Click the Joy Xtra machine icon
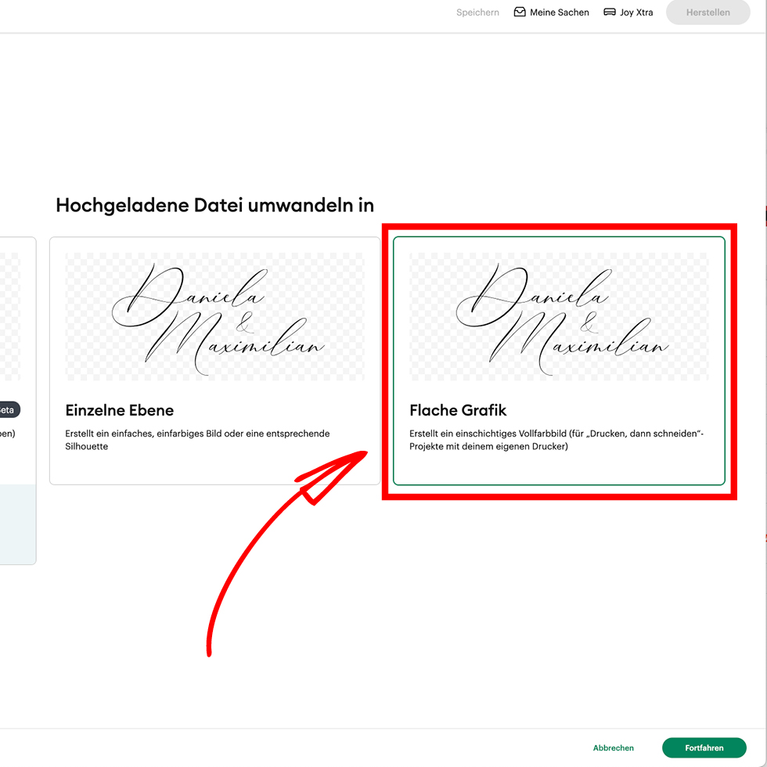Image resolution: width=767 pixels, height=767 pixels. (610, 13)
